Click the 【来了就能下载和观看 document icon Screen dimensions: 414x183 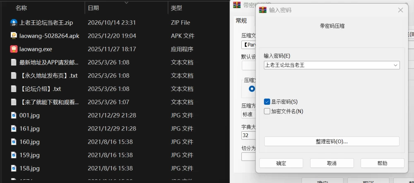pyautogui.click(x=14, y=102)
